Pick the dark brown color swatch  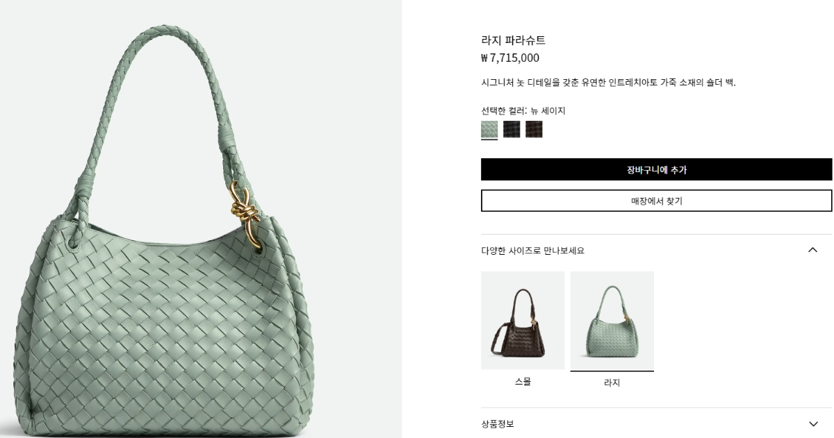534,129
